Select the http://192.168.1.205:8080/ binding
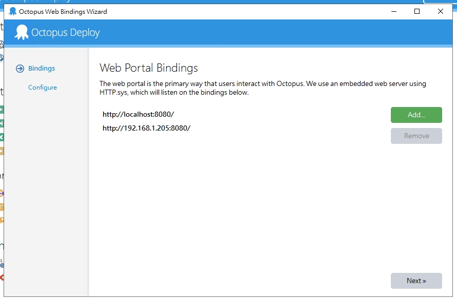457x300 pixels. pyautogui.click(x=146, y=128)
